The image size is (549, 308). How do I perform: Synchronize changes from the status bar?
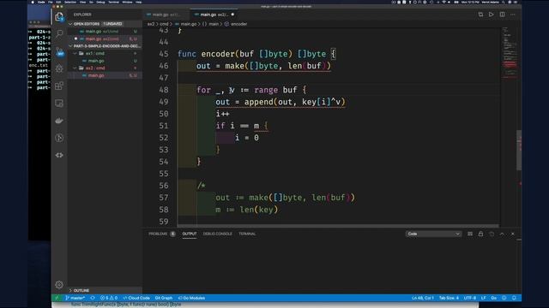(x=93, y=298)
